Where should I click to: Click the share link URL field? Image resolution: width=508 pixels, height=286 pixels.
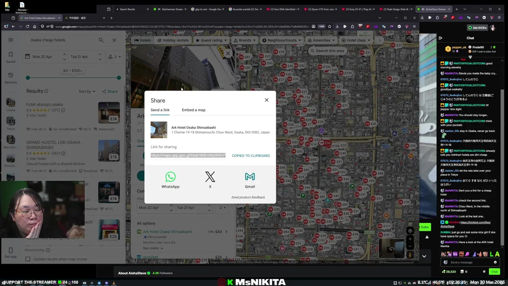click(188, 155)
